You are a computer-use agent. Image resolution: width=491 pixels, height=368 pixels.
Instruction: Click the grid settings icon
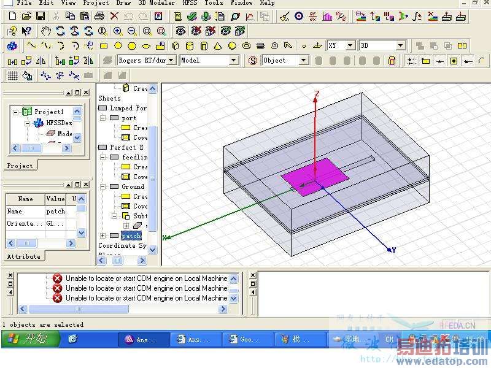pos(12,75)
